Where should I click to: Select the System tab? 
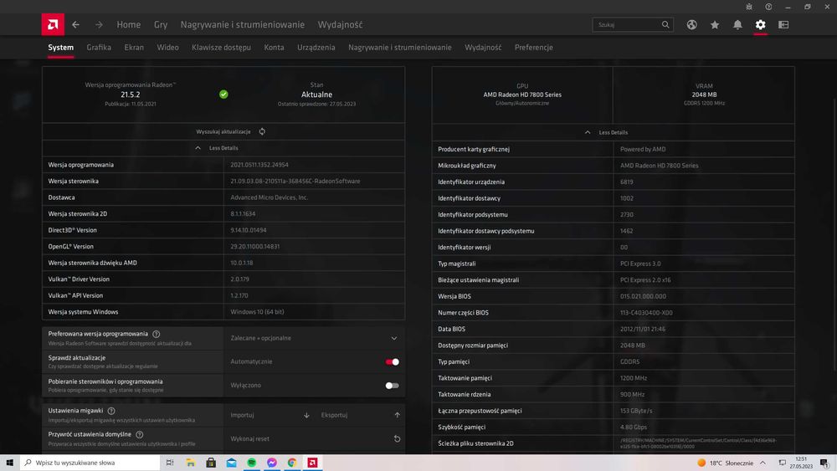pyautogui.click(x=61, y=48)
